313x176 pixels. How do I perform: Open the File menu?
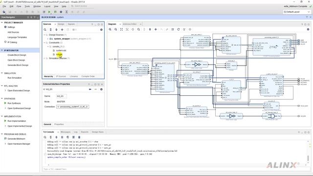click(4, 6)
